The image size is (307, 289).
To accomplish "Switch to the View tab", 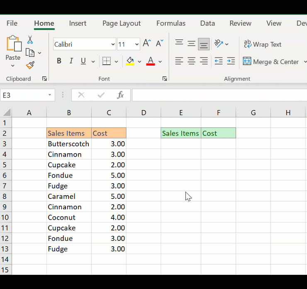I will (x=274, y=23).
